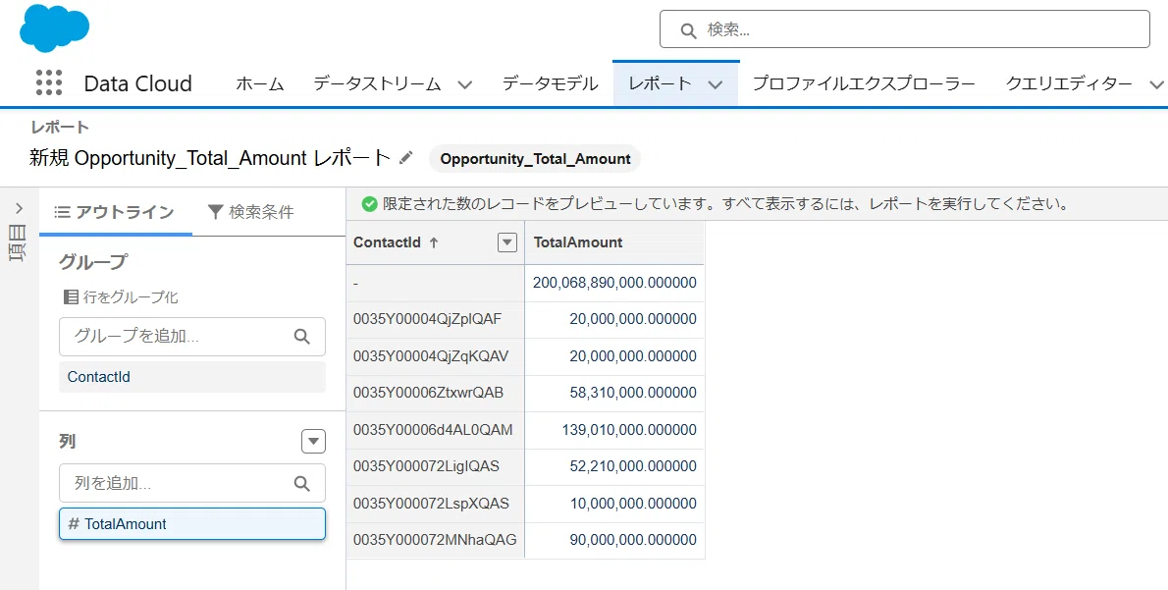Click the row grouping icon
The height and width of the screenshot is (590, 1168).
pos(71,297)
